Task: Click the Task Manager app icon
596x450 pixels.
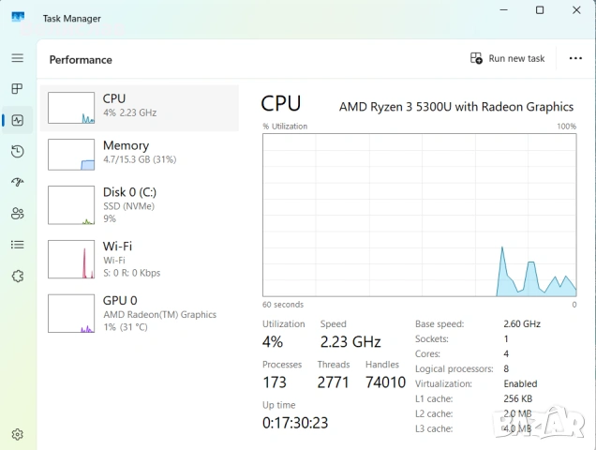Action: coord(18,18)
